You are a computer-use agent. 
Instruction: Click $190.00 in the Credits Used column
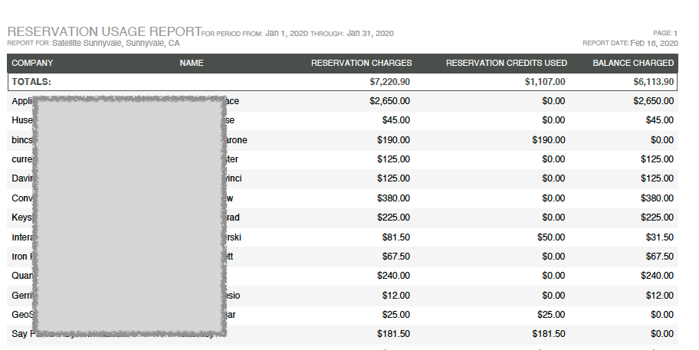tap(548, 140)
